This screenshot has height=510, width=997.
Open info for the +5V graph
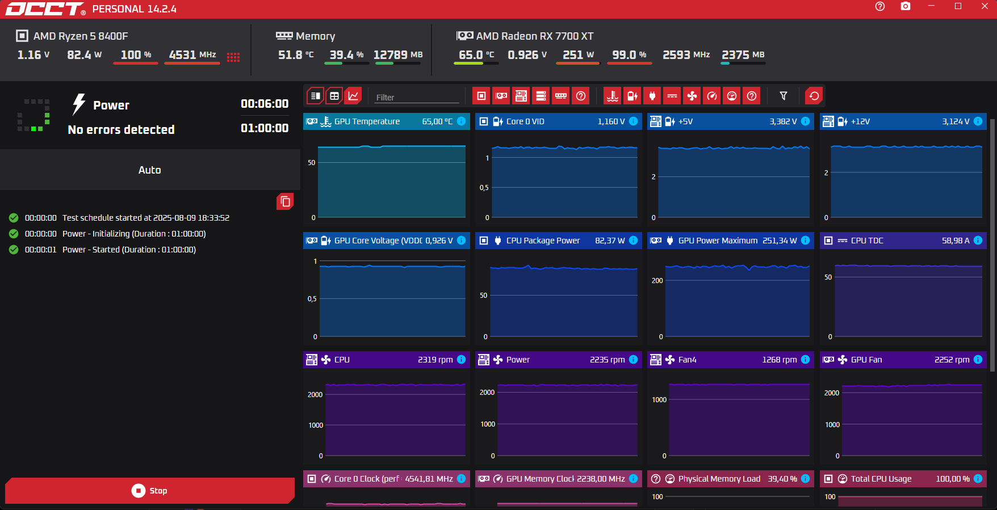click(805, 121)
